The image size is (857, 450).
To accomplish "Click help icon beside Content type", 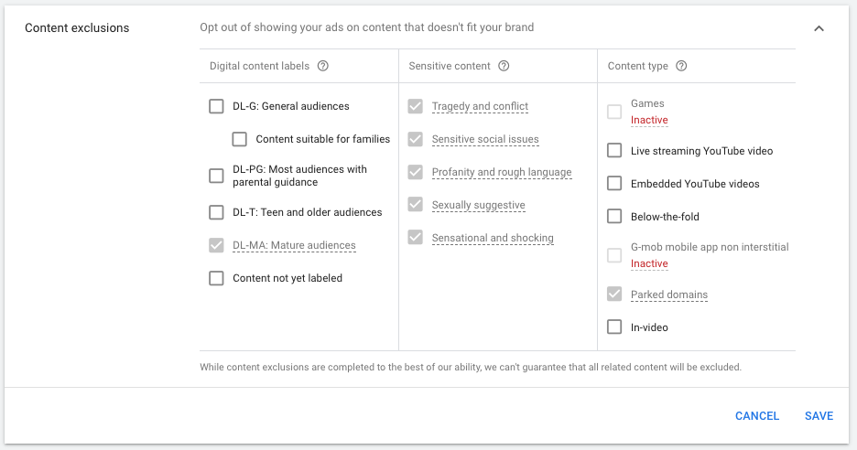I will coord(681,66).
